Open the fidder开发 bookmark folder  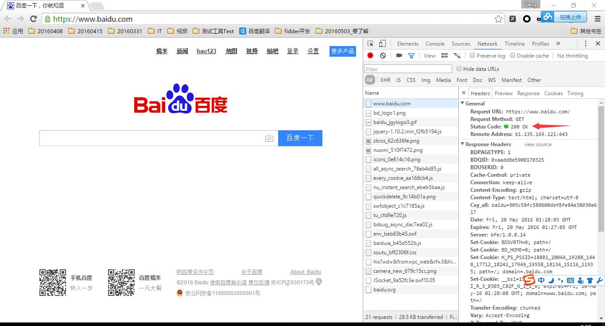coord(293,31)
